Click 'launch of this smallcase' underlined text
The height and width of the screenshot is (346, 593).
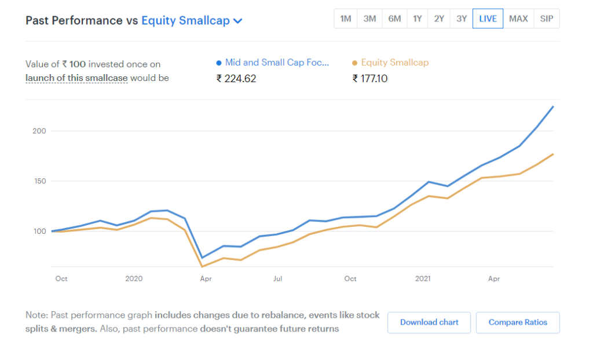tap(76, 78)
